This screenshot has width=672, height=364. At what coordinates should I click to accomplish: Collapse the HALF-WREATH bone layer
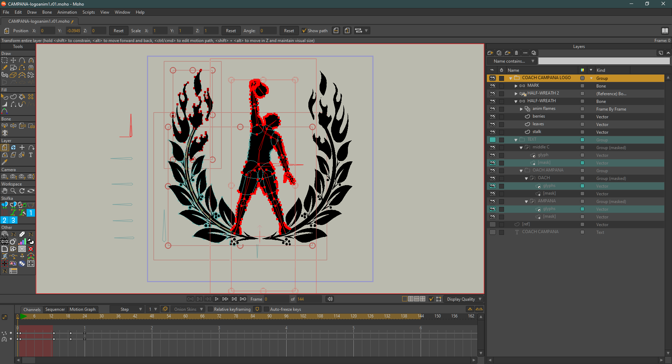point(516,101)
